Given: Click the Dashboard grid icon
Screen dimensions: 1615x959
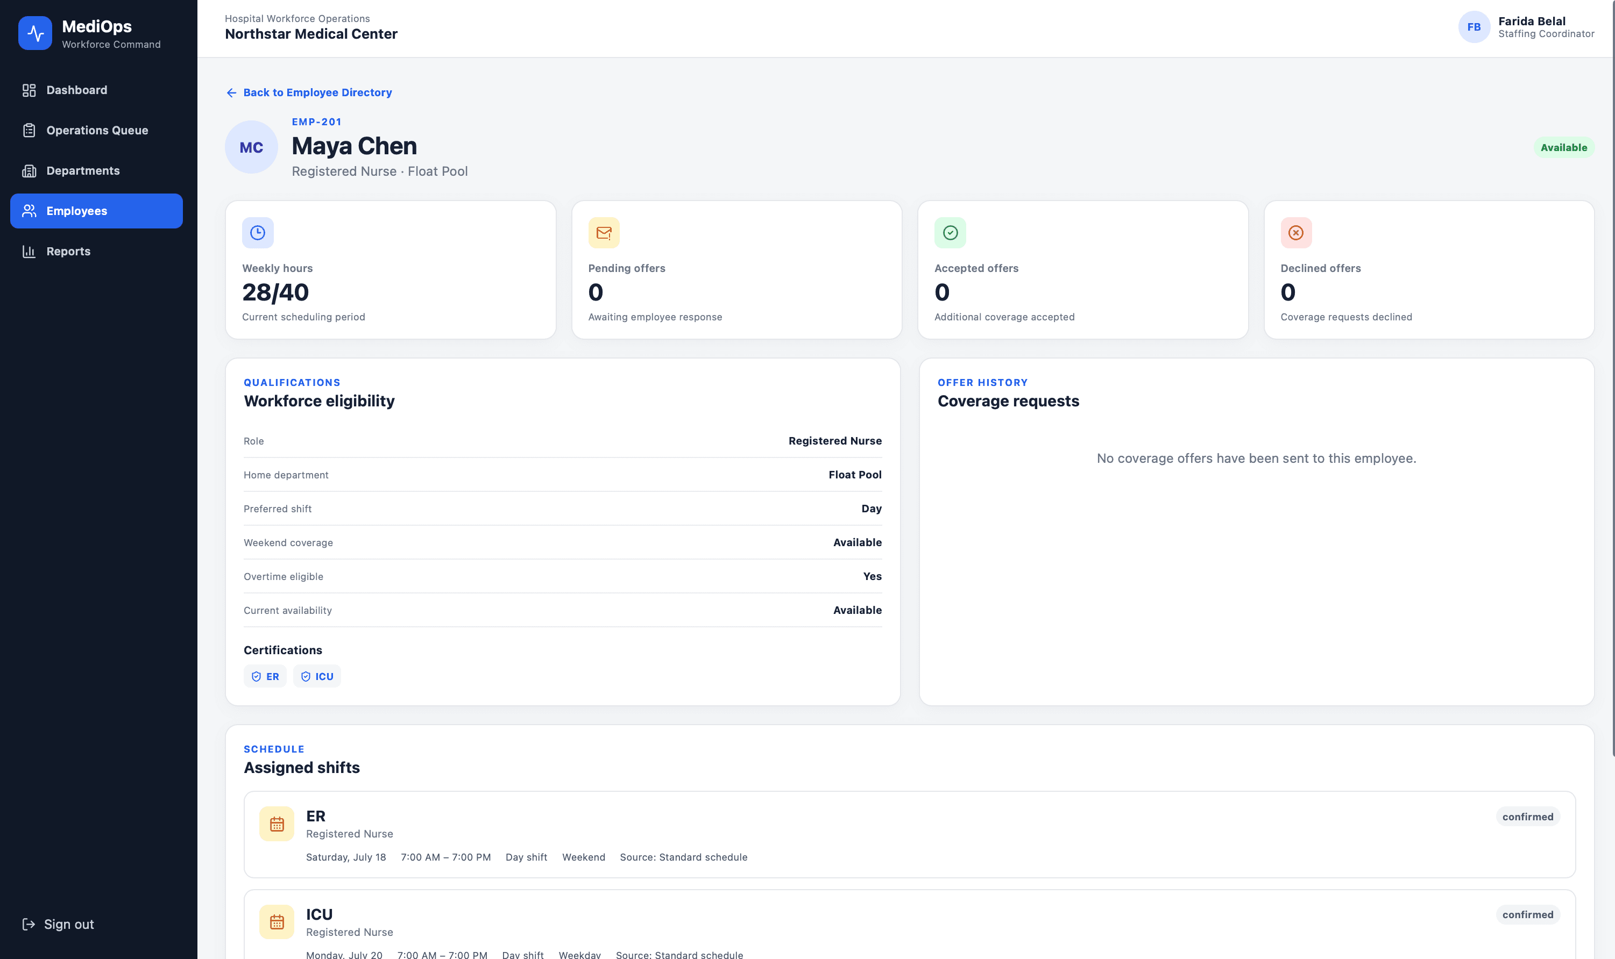Looking at the screenshot, I should tap(29, 90).
